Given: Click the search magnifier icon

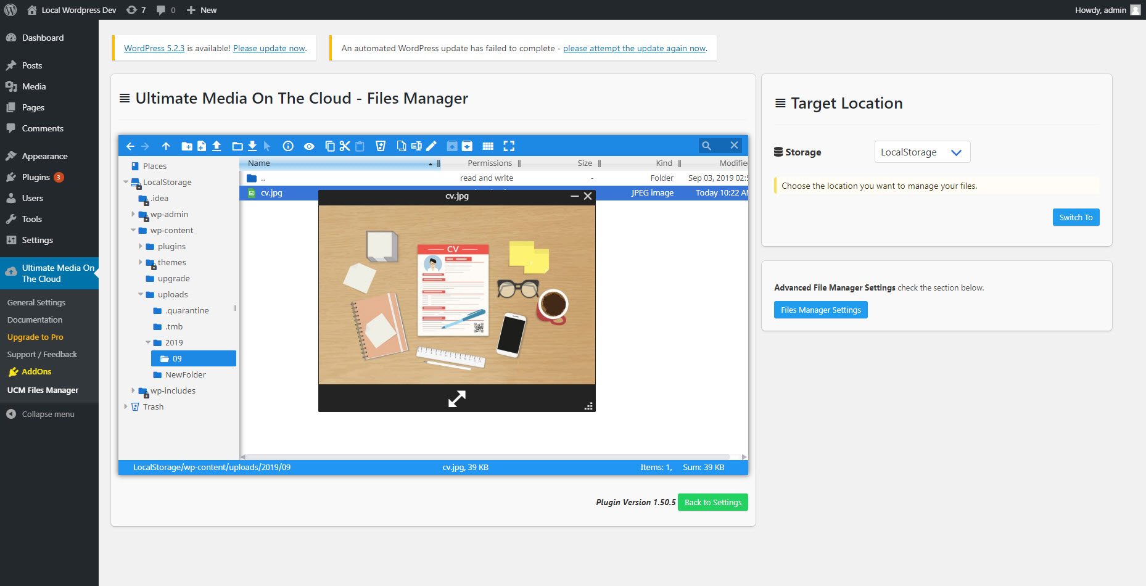Looking at the screenshot, I should [x=706, y=146].
